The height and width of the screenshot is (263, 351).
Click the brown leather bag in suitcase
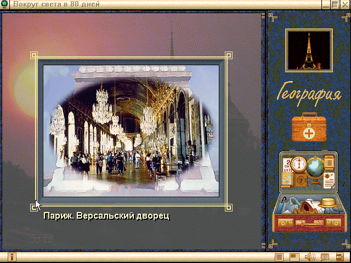pos(305,208)
